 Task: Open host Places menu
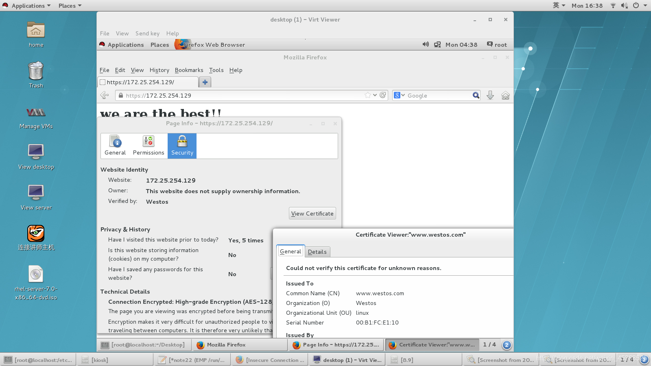coord(70,5)
